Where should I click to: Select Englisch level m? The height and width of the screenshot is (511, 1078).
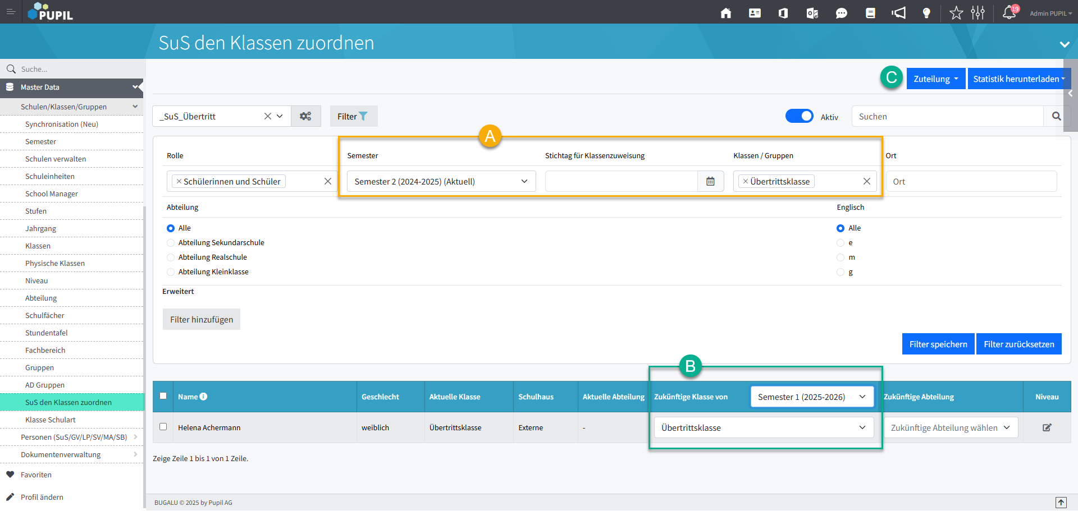tap(841, 257)
